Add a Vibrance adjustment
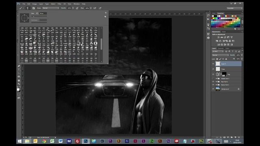Viewport: 260px width, 146px height. 232,37
